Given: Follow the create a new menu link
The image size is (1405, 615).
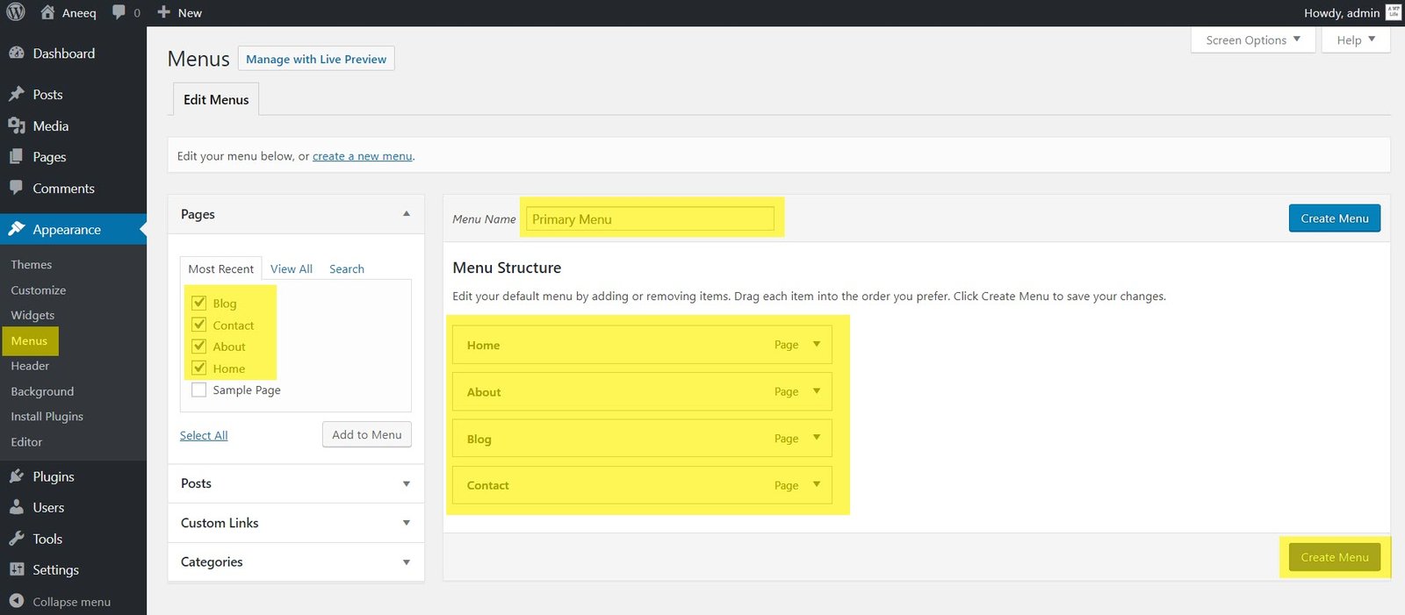Looking at the screenshot, I should point(362,156).
